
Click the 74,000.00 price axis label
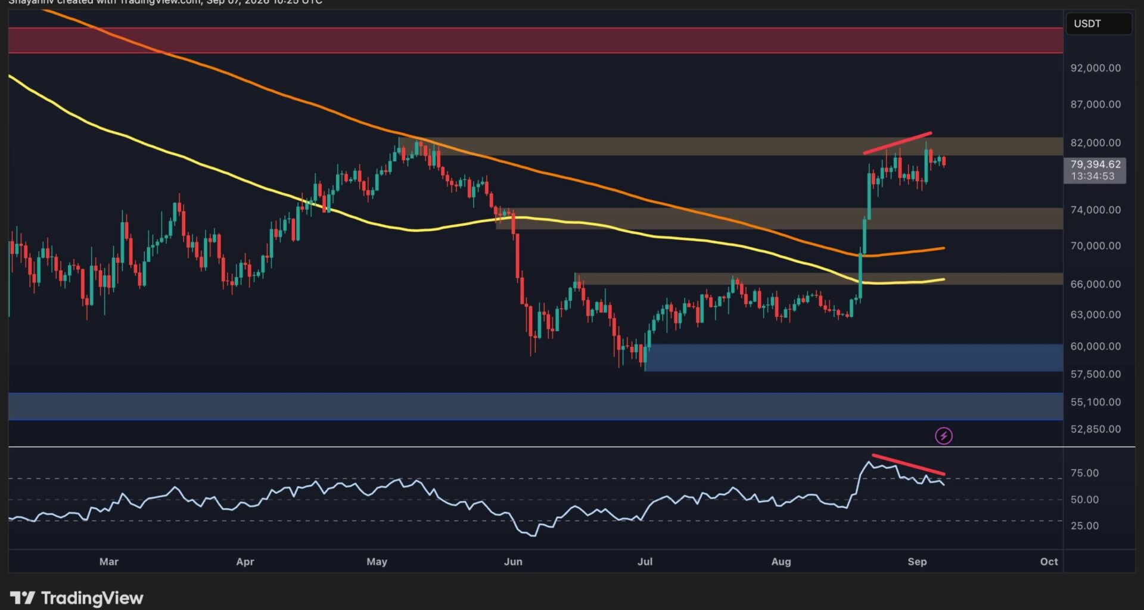1095,210
